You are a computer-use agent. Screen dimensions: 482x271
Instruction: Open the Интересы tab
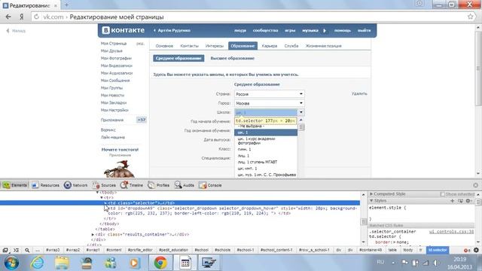[x=215, y=46]
